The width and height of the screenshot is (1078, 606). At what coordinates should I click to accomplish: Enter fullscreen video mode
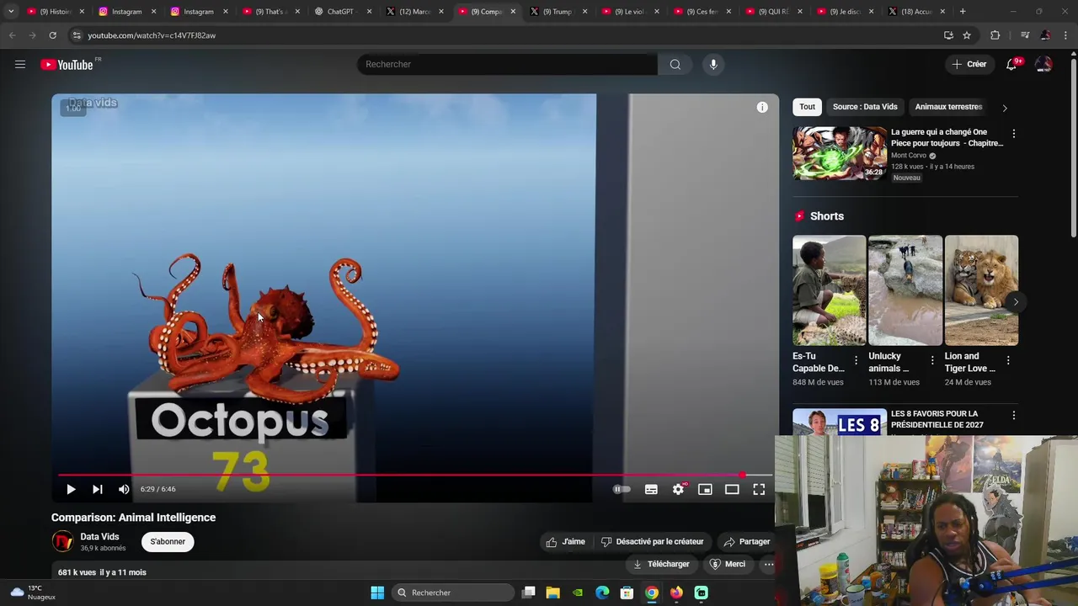click(x=759, y=489)
